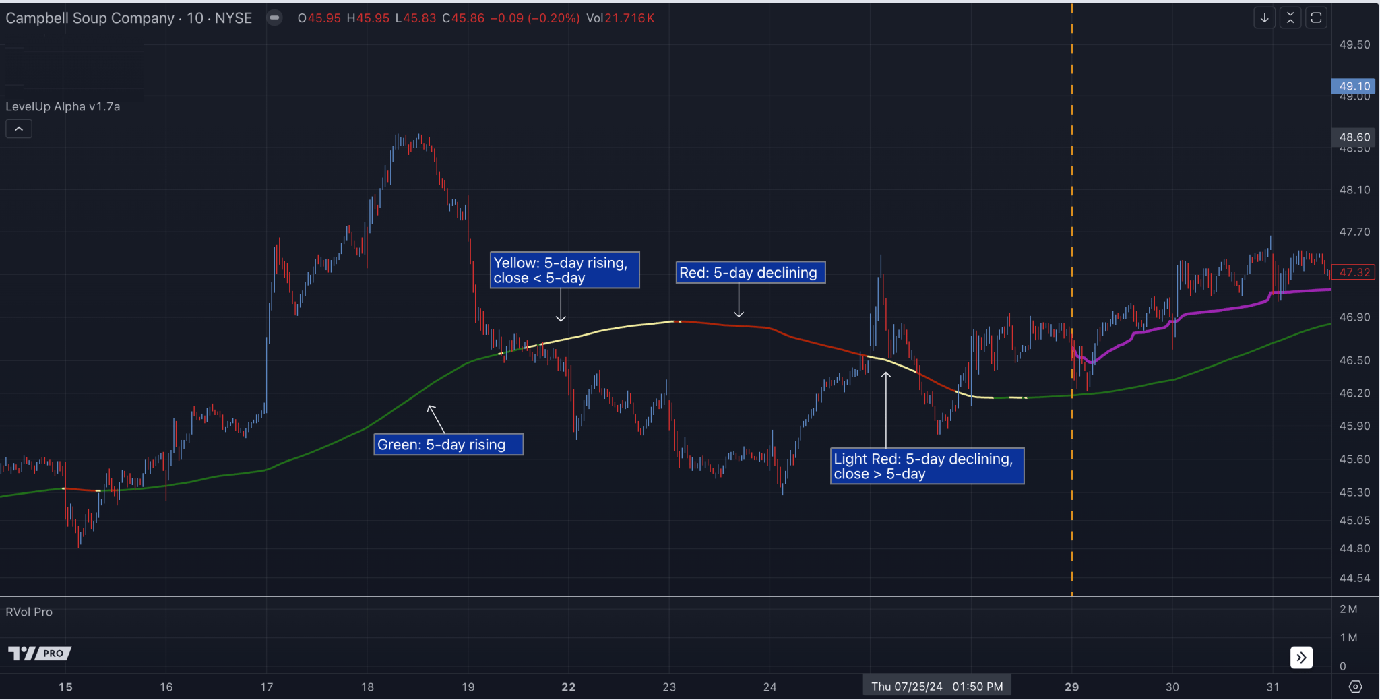Viewport: 1380px width, 700px height.
Task: Select the 'Green: 5-day rising' text box
Action: click(x=448, y=445)
